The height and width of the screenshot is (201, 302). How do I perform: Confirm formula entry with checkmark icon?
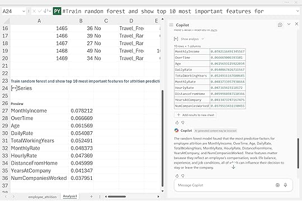40,11
